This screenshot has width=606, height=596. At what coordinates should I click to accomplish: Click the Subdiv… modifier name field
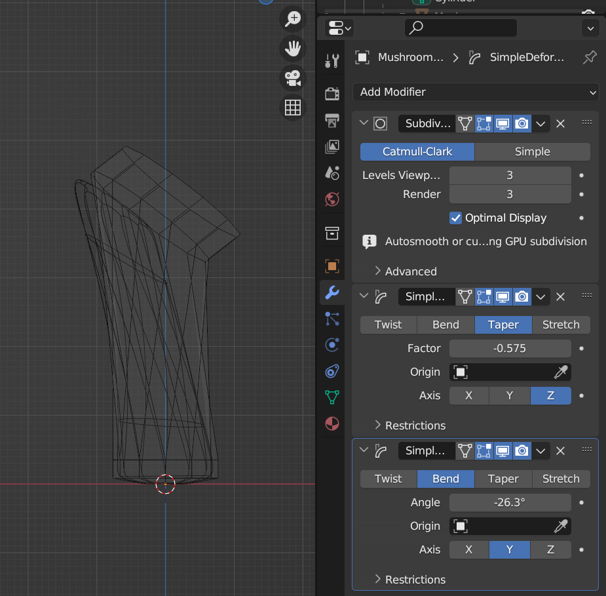click(426, 124)
